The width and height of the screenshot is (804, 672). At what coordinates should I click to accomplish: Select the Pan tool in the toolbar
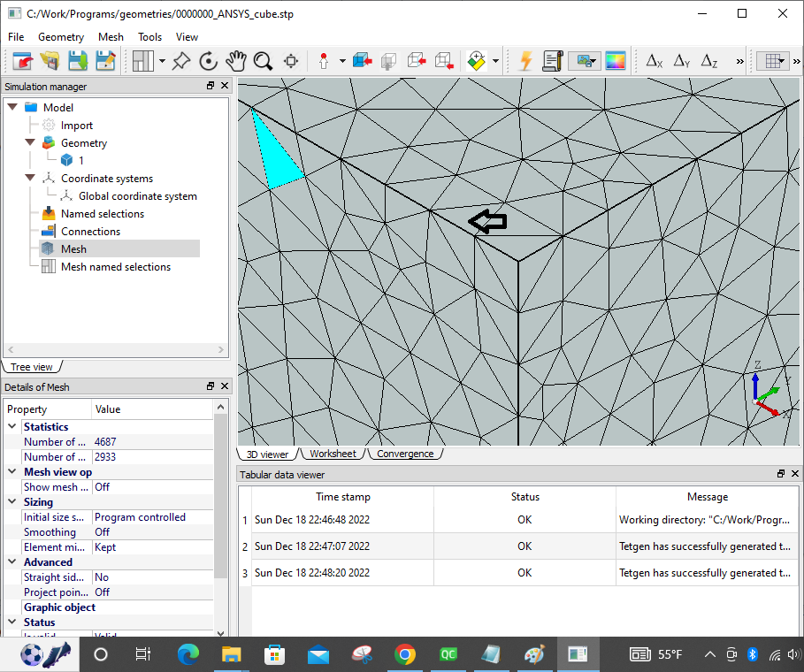[x=237, y=61]
